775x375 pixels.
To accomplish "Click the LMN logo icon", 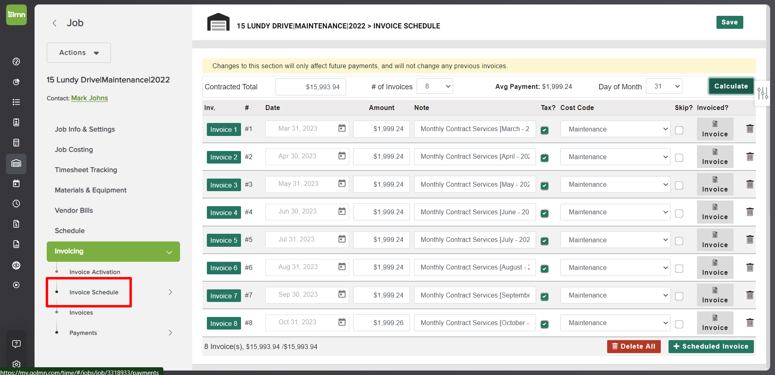I will (16, 15).
